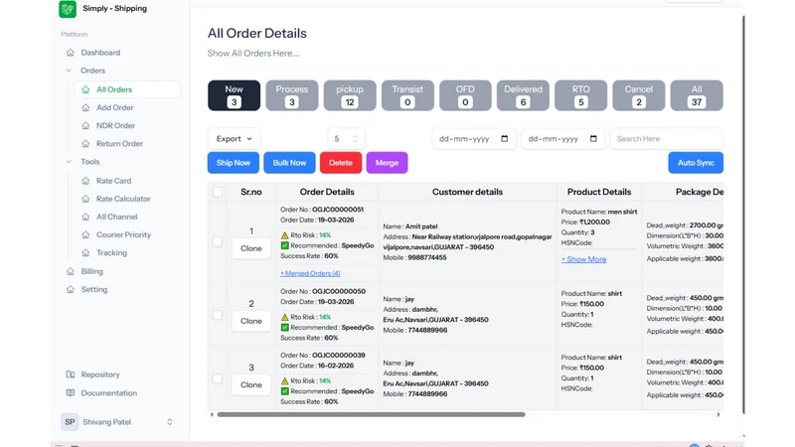Click the Return Order sidebar icon
This screenshot has width=795, height=447.
pyautogui.click(x=85, y=143)
